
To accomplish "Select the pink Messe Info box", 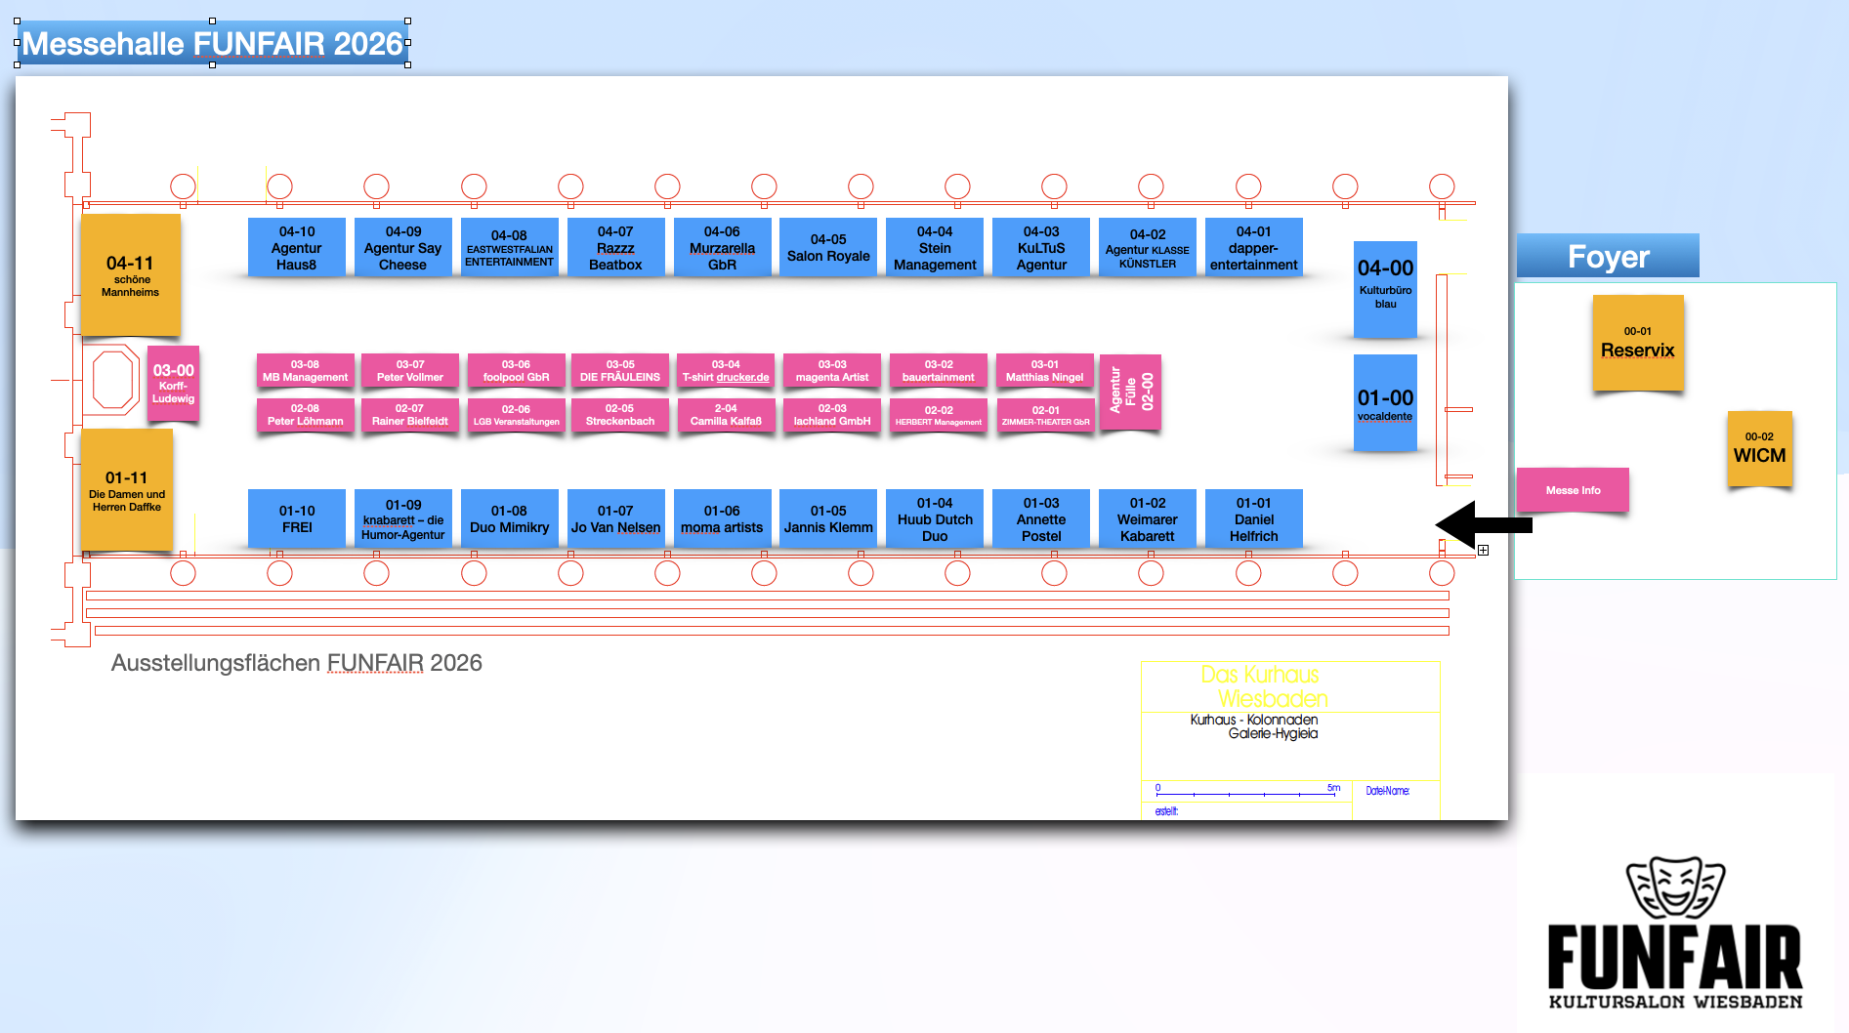I will click(1572, 490).
